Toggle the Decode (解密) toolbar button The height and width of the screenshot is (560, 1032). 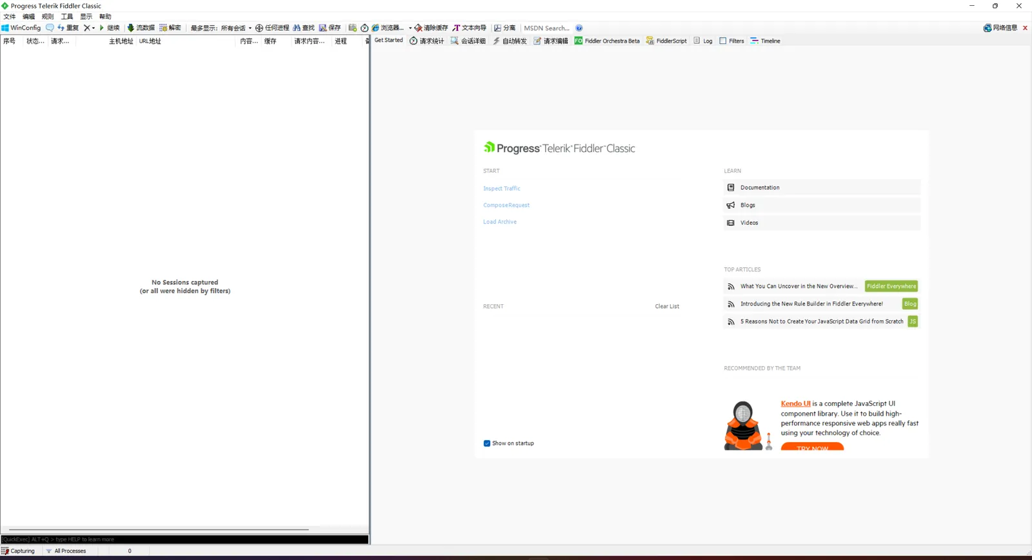170,28
